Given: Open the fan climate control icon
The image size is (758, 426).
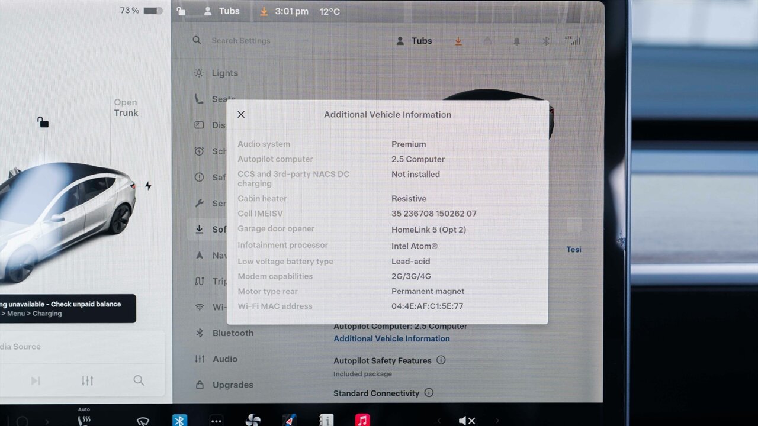Looking at the screenshot, I should point(253,420).
